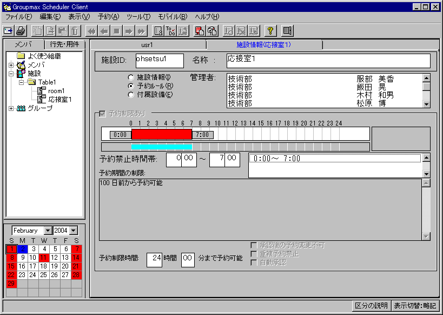
Task: Expand the メンバ tree node
Action: pyautogui.click(x=11, y=65)
